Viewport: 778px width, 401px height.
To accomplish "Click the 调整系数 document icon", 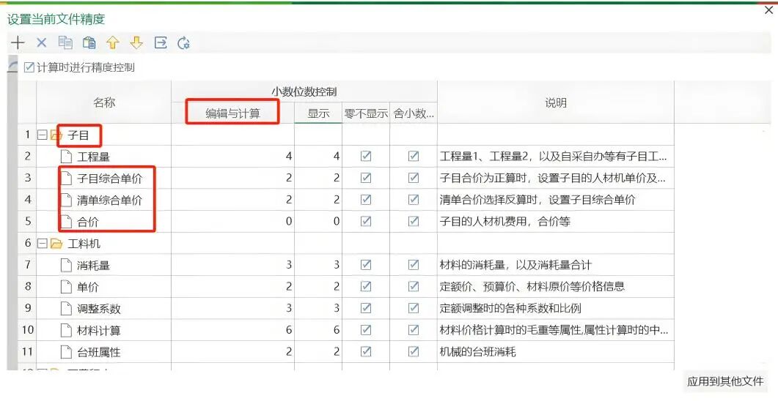I will (67, 309).
